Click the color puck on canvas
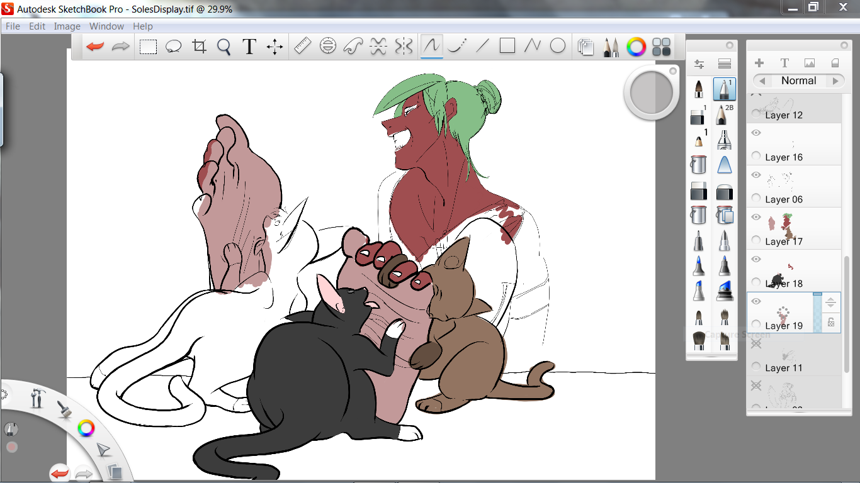 pos(651,92)
